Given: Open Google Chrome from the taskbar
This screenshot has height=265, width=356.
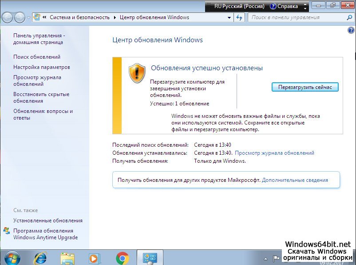Looking at the screenshot, I should pos(122,258).
